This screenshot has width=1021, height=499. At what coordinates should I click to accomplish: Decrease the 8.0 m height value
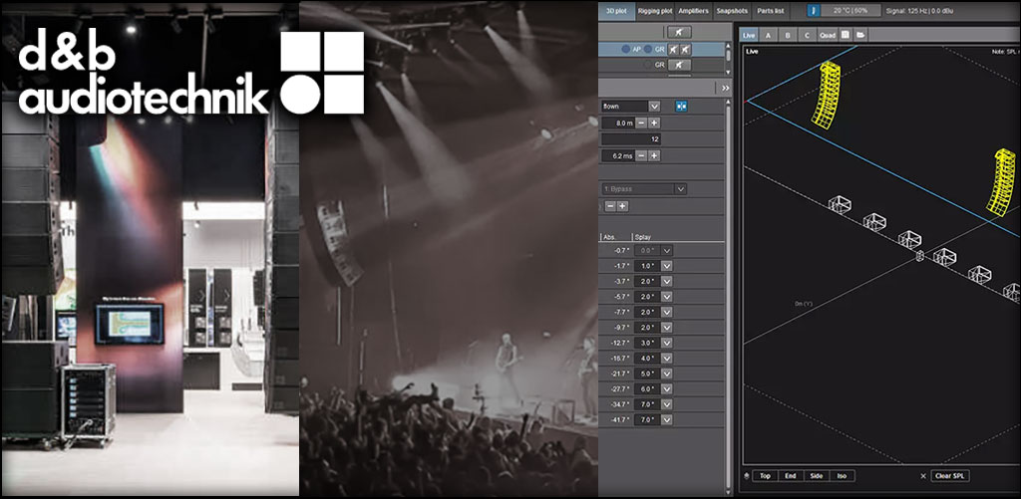641,123
